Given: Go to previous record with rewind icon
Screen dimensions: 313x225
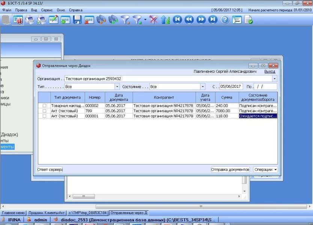Looking at the screenshot, I should (x=189, y=19).
